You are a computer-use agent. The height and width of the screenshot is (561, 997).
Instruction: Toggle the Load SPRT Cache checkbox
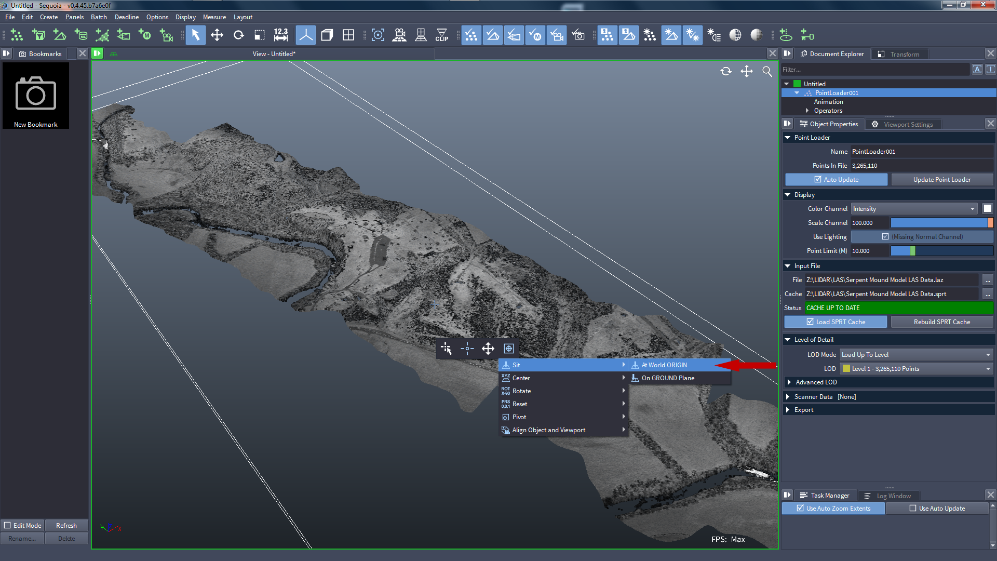810,322
